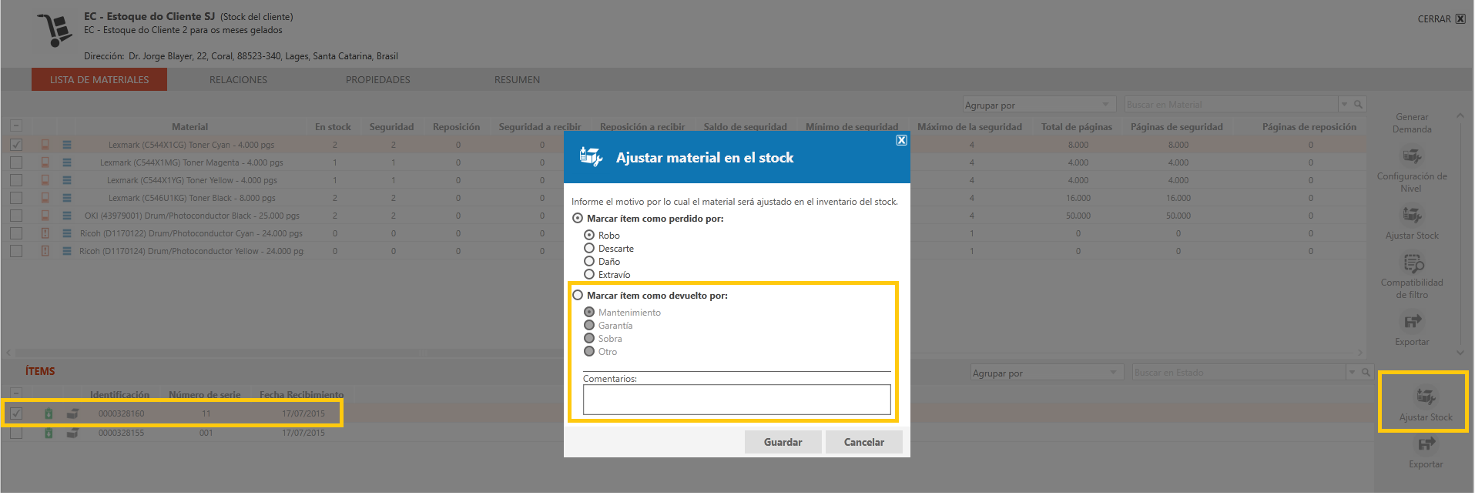Click warning icon for Ricoh Drum Cyan row
The height and width of the screenshot is (502, 1475).
pyautogui.click(x=45, y=233)
